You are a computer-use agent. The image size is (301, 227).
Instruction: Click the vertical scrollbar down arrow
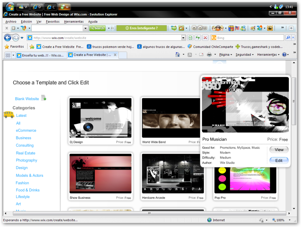(x=294, y=208)
